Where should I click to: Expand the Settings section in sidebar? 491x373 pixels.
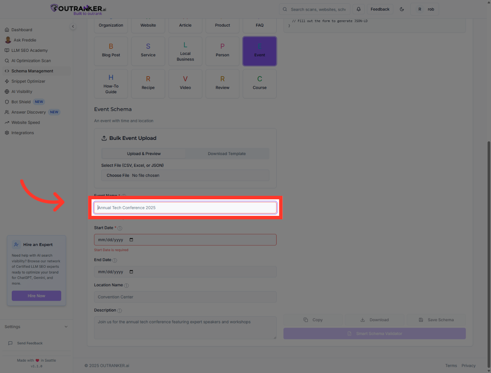66,327
